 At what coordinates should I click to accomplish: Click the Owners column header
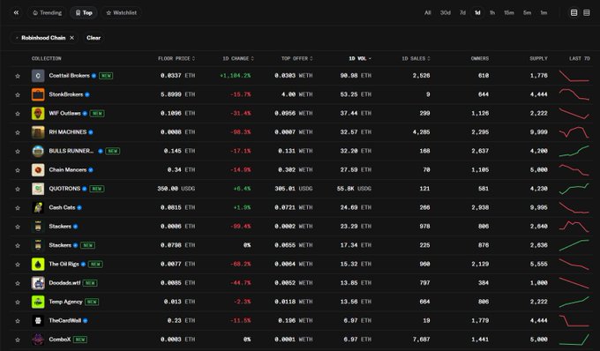pos(480,58)
